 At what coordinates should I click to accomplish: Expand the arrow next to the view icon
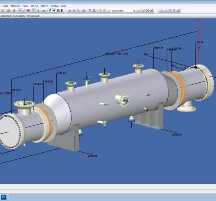tap(47, 11)
